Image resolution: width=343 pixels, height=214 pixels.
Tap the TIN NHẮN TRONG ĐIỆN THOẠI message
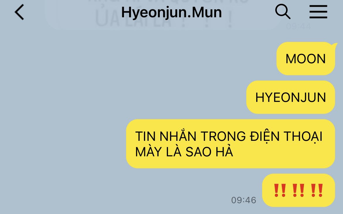click(x=230, y=144)
